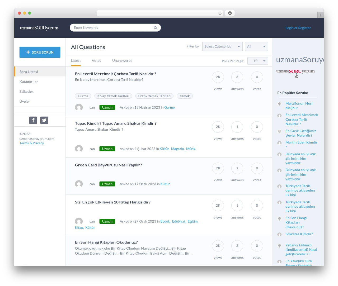The height and width of the screenshot is (286, 338).
Task: Switch to the Unanswered tab
Action: [x=122, y=61]
